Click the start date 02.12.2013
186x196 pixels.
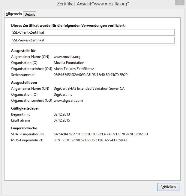[x=62, y=114]
